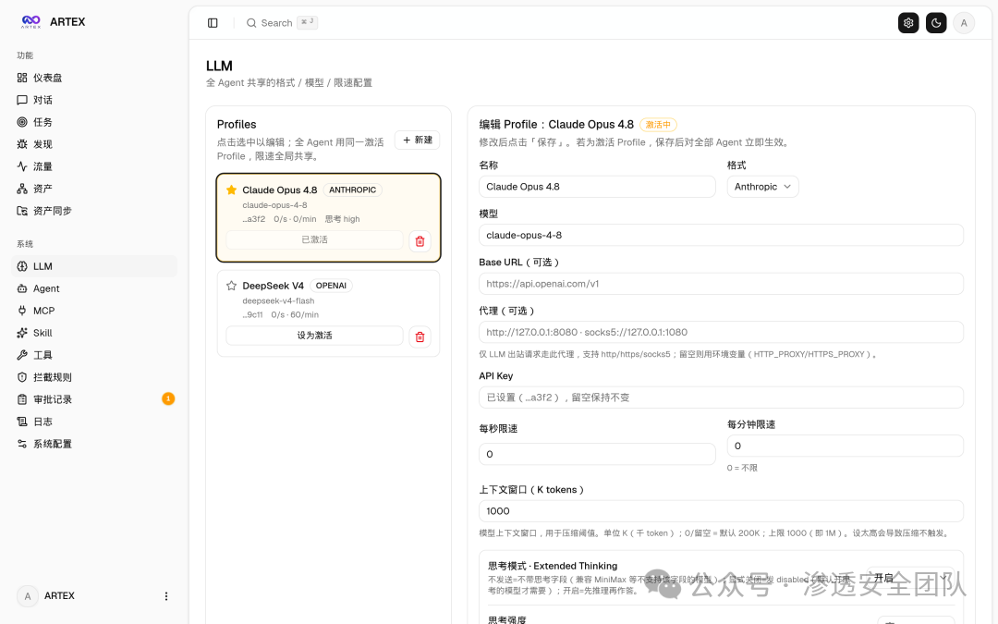
Task: Open the 资产 assets icon
Action: click(22, 190)
